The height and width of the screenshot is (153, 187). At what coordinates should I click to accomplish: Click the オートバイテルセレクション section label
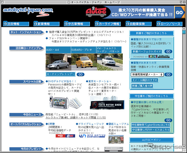26,124
